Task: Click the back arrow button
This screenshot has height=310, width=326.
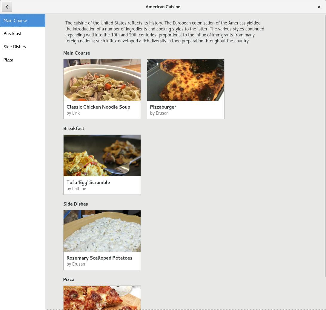Action: [7, 7]
